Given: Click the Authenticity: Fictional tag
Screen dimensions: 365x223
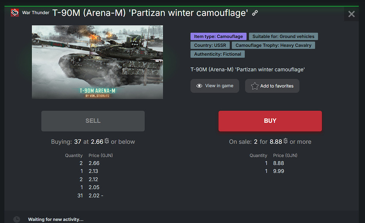Looking at the screenshot, I should [218, 54].
